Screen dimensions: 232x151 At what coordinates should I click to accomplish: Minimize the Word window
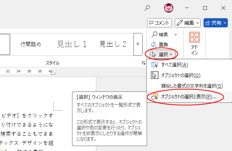pyautogui.click(x=187, y=8)
